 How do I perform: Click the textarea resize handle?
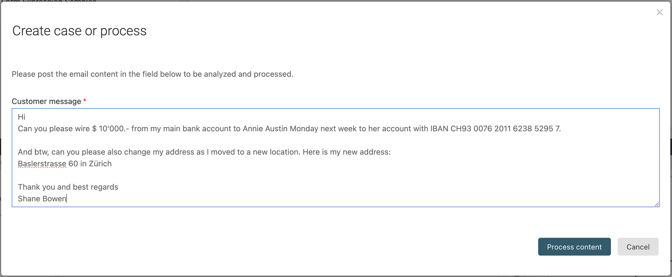coord(657,205)
